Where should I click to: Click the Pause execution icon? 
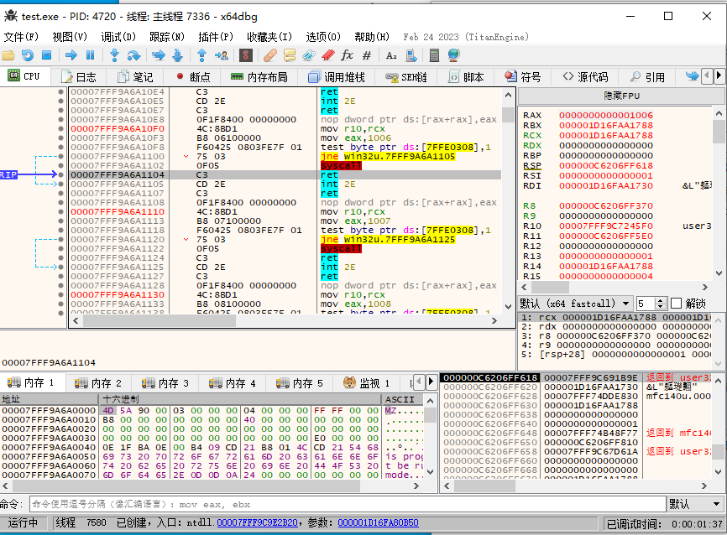pos(90,55)
